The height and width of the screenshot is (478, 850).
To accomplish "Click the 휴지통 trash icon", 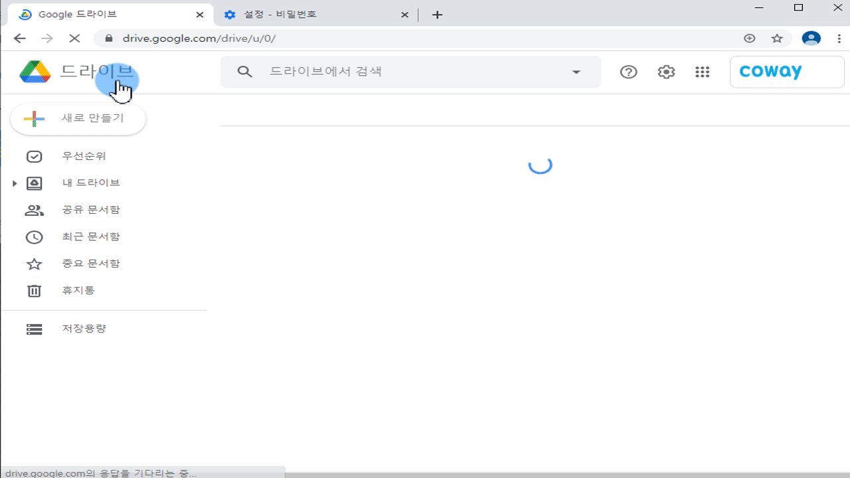I will [x=34, y=291].
